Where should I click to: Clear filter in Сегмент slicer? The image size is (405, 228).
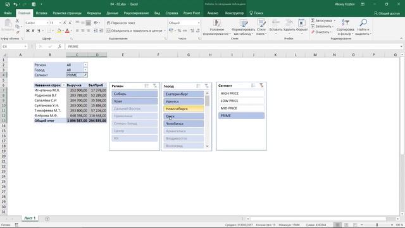click(261, 85)
